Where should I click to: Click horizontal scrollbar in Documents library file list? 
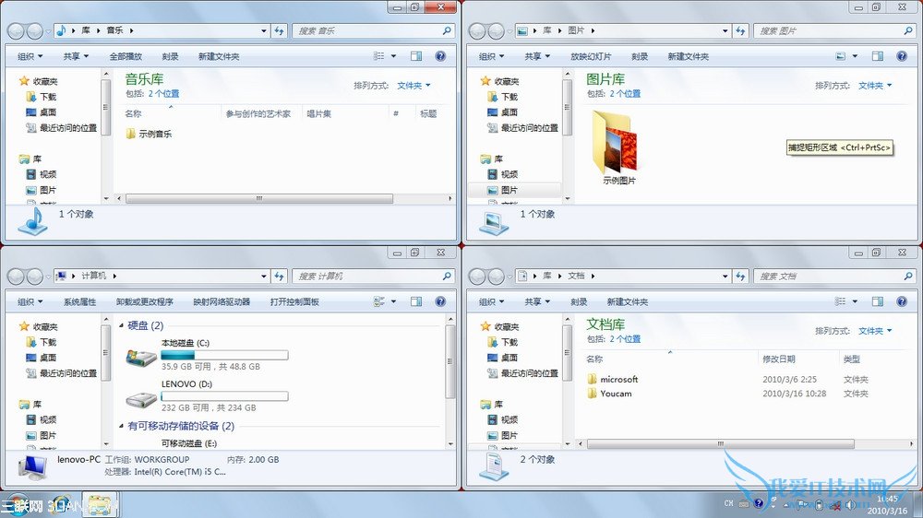coord(721,444)
